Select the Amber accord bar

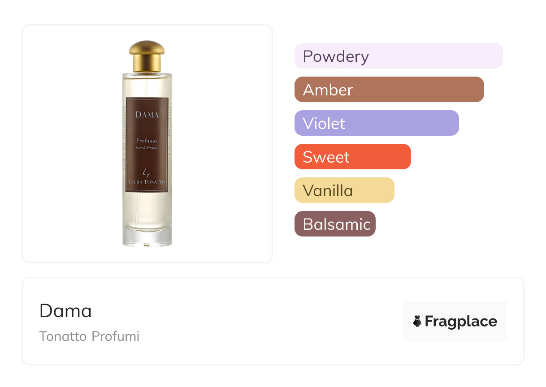point(389,90)
